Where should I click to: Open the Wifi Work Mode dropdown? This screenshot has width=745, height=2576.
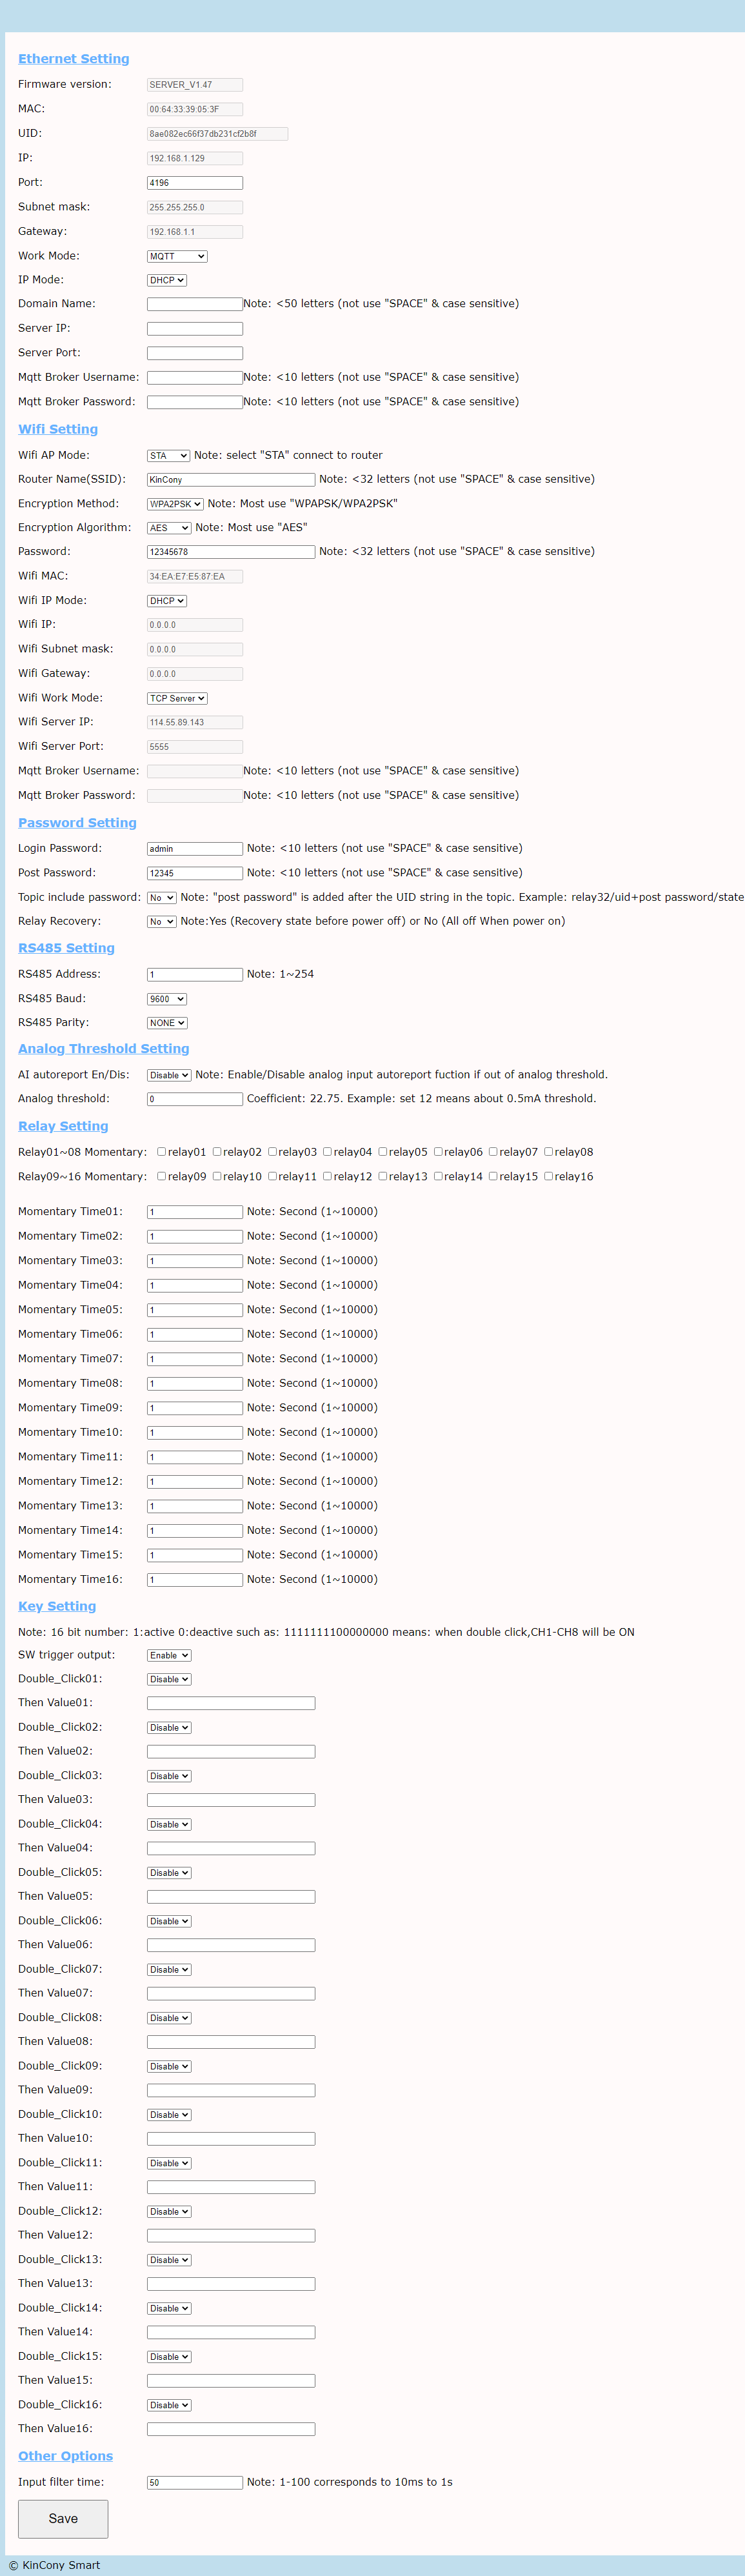pos(177,698)
